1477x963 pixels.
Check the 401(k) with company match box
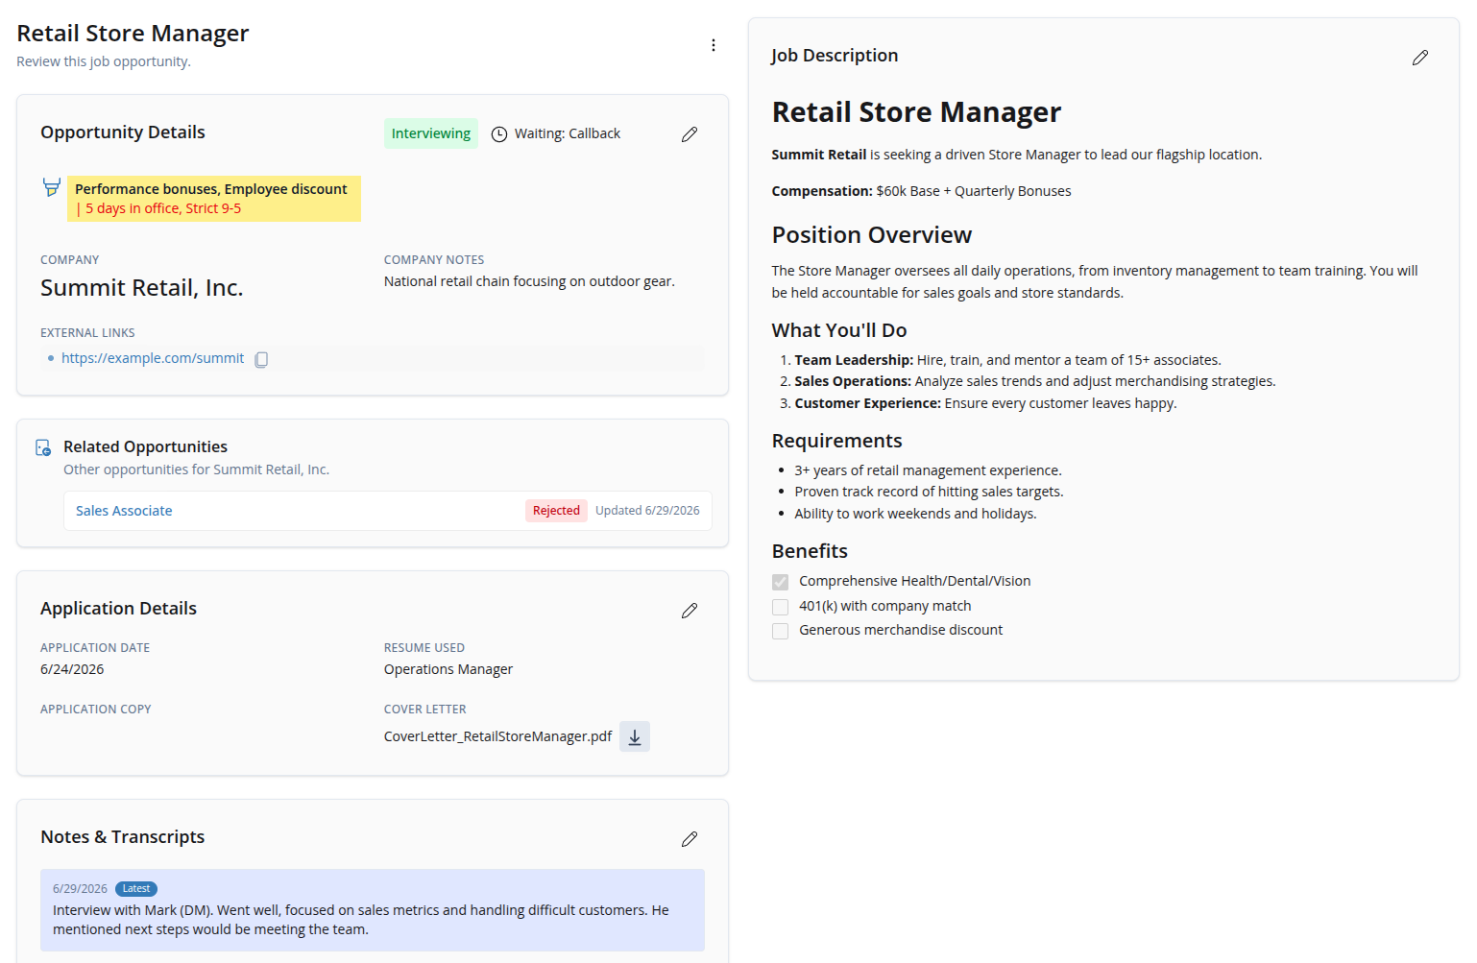(780, 607)
